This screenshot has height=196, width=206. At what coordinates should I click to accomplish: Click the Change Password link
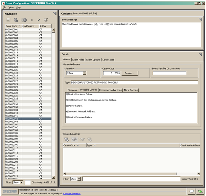pos(72,194)
